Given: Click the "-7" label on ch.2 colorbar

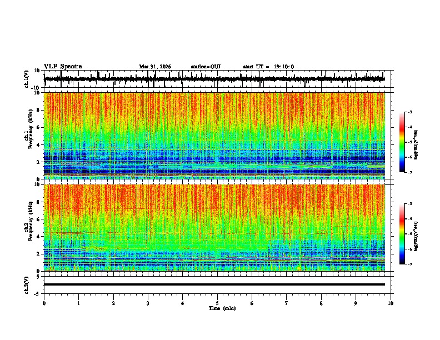Looking at the screenshot, I should (x=409, y=264).
